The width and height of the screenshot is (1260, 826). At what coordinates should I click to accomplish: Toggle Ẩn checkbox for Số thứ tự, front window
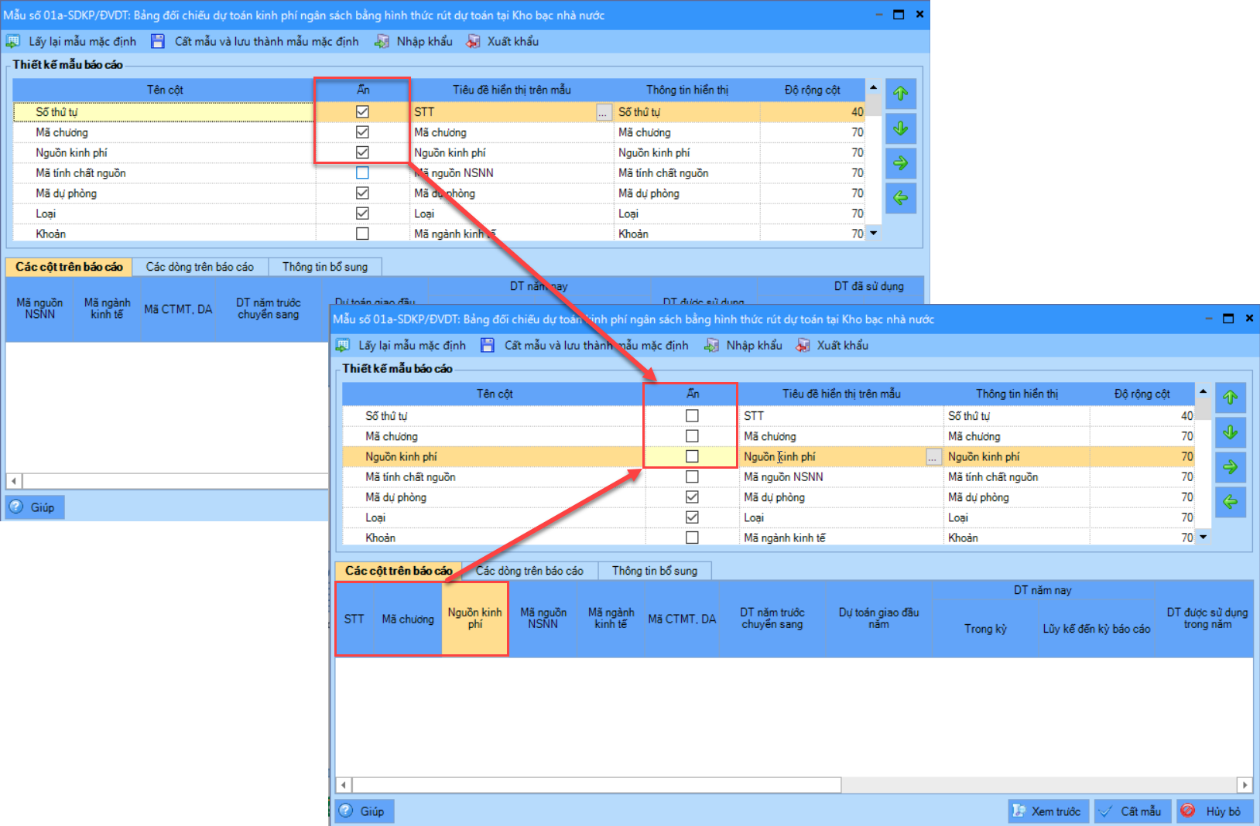point(692,415)
